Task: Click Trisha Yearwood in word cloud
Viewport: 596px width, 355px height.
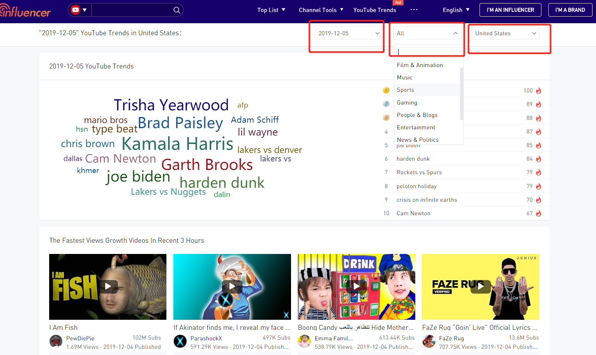Action: [x=171, y=105]
